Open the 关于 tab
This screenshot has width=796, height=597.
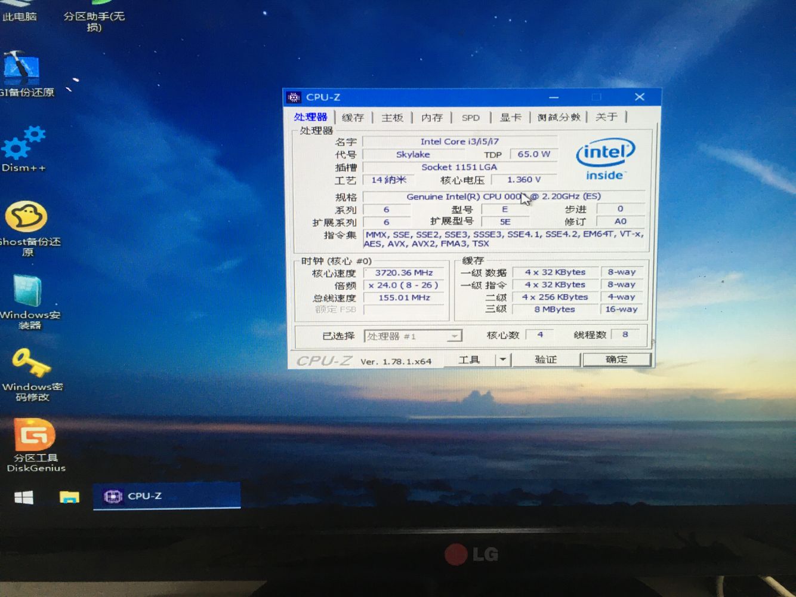tap(606, 116)
